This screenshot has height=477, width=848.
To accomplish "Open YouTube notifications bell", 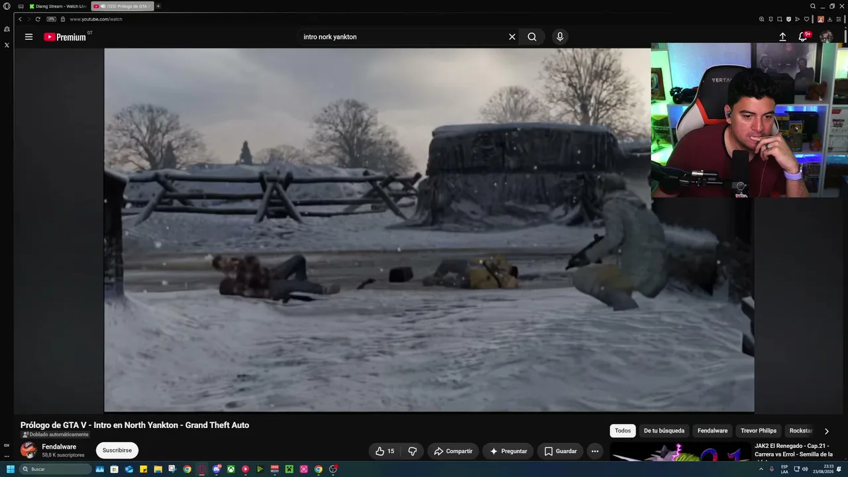I will 803,37.
